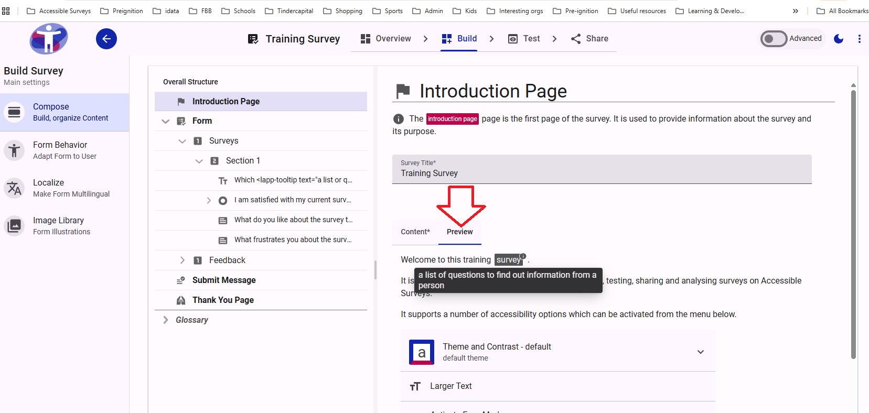Open the Share step
The width and height of the screenshot is (869, 413).
coord(590,39)
